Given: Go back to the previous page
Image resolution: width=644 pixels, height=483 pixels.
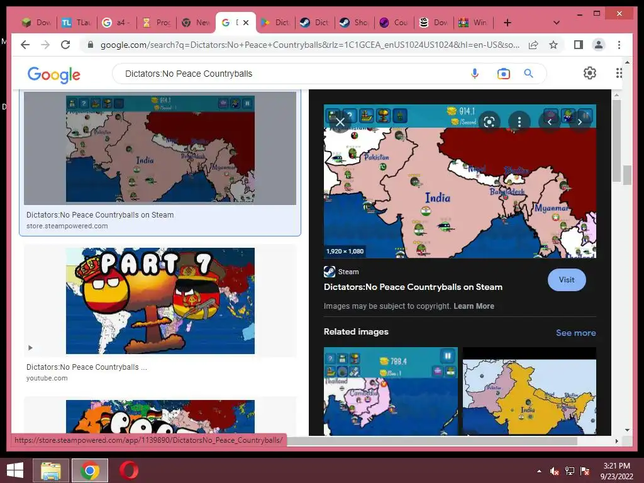Looking at the screenshot, I should click(x=25, y=45).
